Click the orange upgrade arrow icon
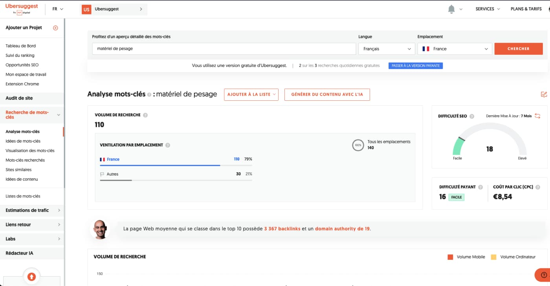Viewport: 550px width, 286px height. [x=31, y=277]
